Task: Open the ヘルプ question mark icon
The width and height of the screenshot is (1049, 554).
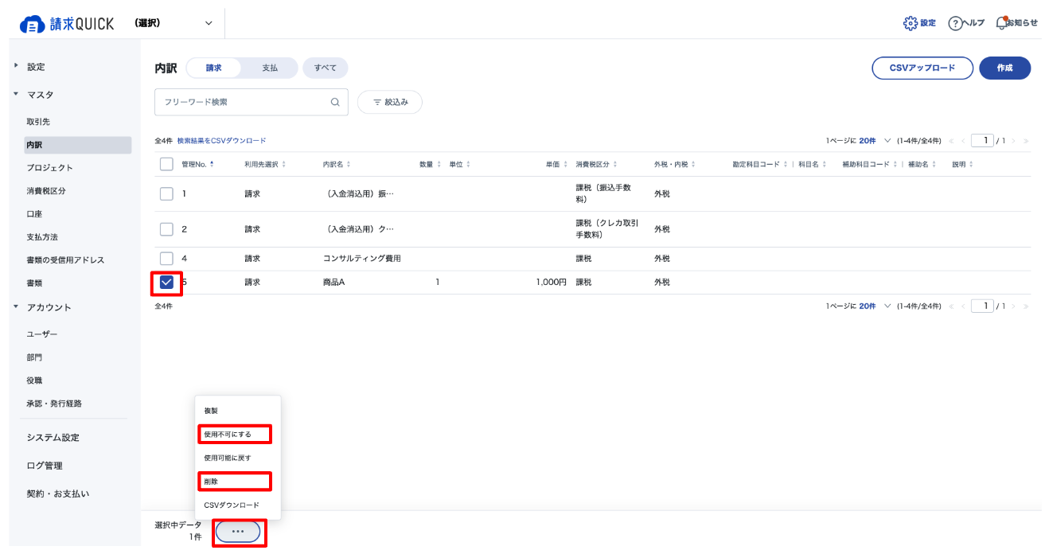Action: tap(955, 23)
